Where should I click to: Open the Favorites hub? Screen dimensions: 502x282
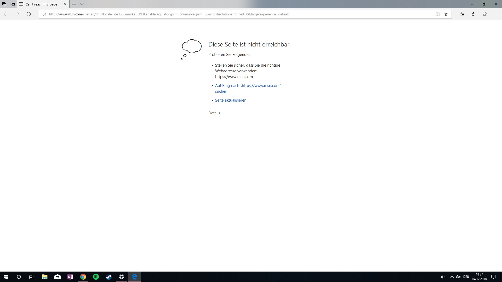[x=462, y=14]
